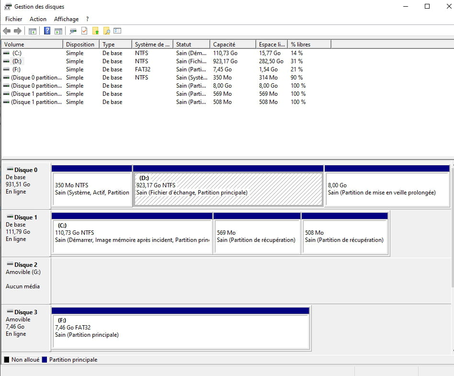Open Help via the blue question mark icon
The height and width of the screenshot is (376, 454).
click(47, 31)
